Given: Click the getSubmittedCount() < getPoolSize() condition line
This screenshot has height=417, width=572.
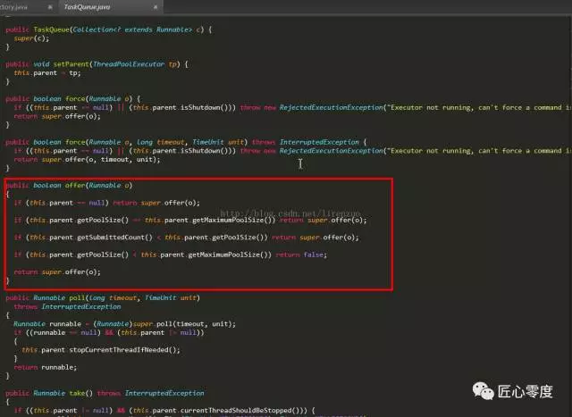Looking at the screenshot, I should click(x=187, y=238).
